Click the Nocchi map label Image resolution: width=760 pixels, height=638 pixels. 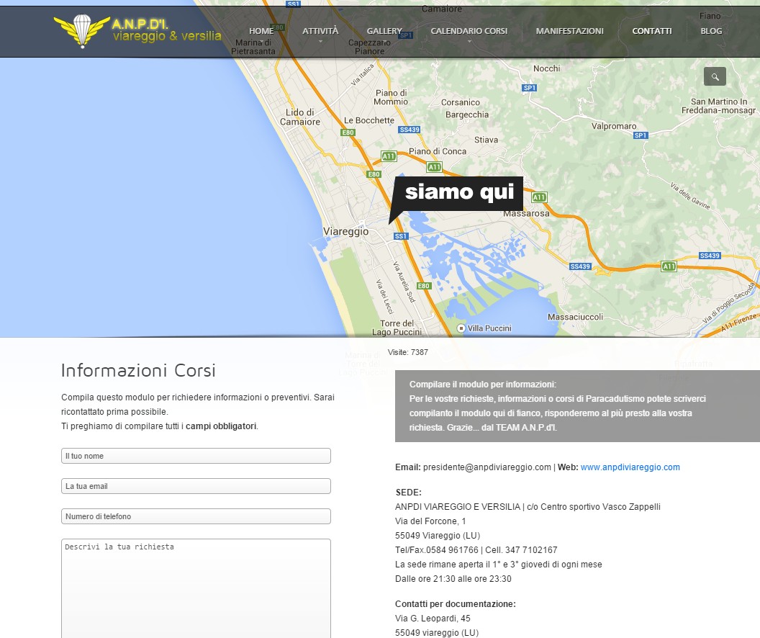point(547,68)
